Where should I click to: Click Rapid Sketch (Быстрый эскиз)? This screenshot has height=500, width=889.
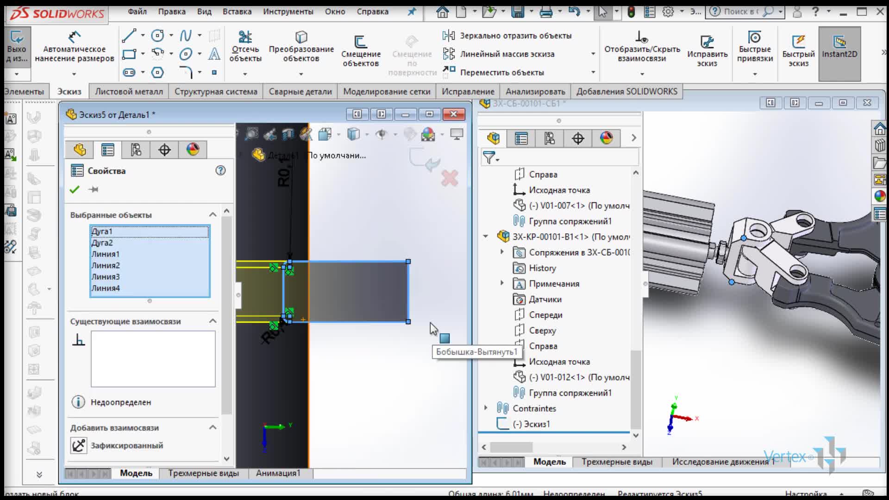pos(798,51)
